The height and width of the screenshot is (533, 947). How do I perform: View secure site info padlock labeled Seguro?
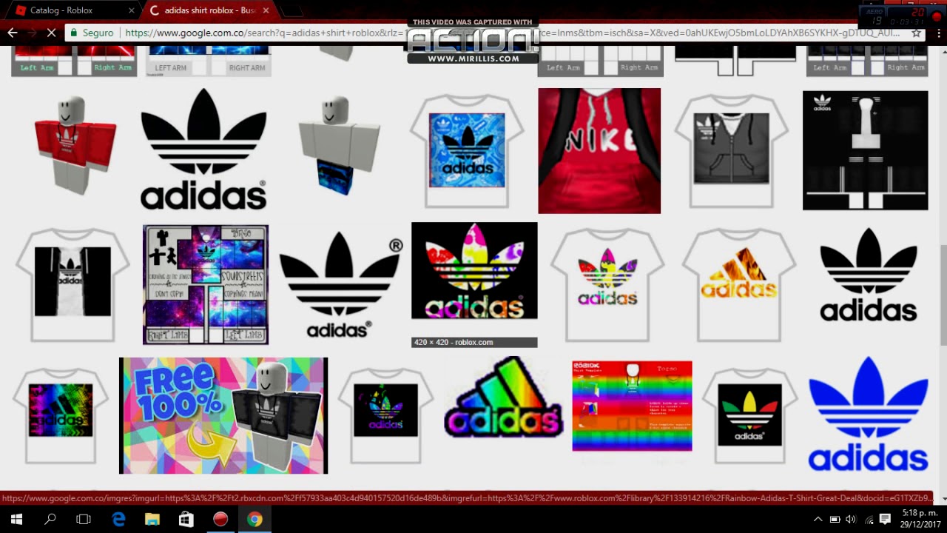click(x=92, y=33)
